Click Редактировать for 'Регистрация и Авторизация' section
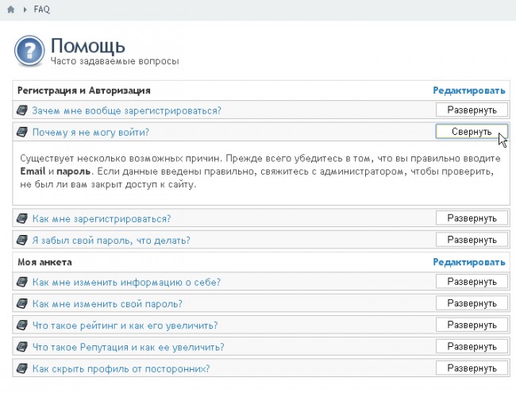The width and height of the screenshot is (516, 393). pos(468,91)
